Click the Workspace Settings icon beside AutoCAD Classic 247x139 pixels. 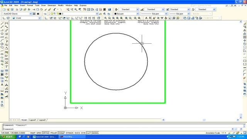click(x=34, y=14)
